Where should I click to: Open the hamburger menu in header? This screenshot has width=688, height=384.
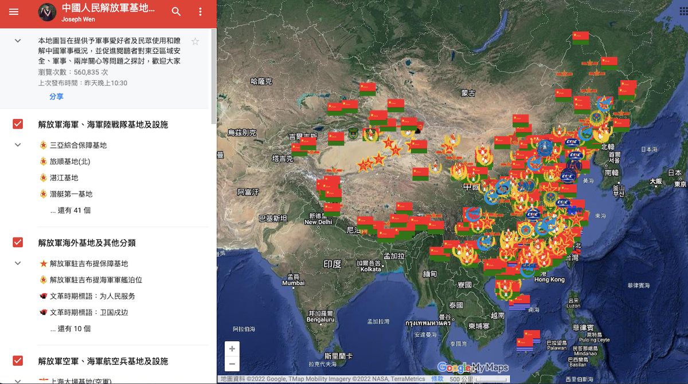click(14, 12)
